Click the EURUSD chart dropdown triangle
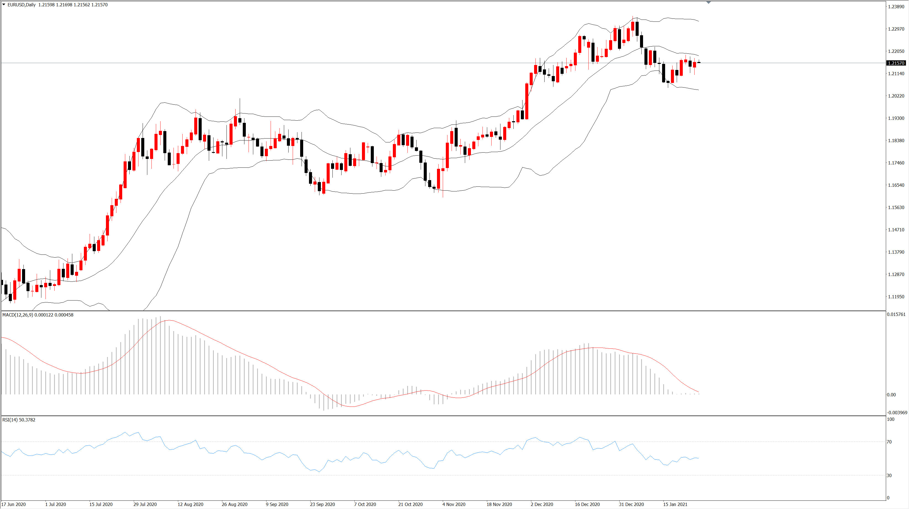 [4, 5]
